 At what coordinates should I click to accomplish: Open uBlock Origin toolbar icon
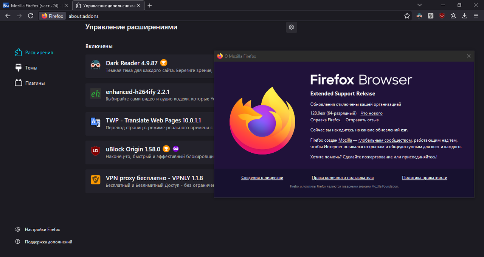click(442, 16)
